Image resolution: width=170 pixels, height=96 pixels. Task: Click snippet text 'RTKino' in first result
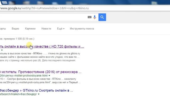(38, 53)
